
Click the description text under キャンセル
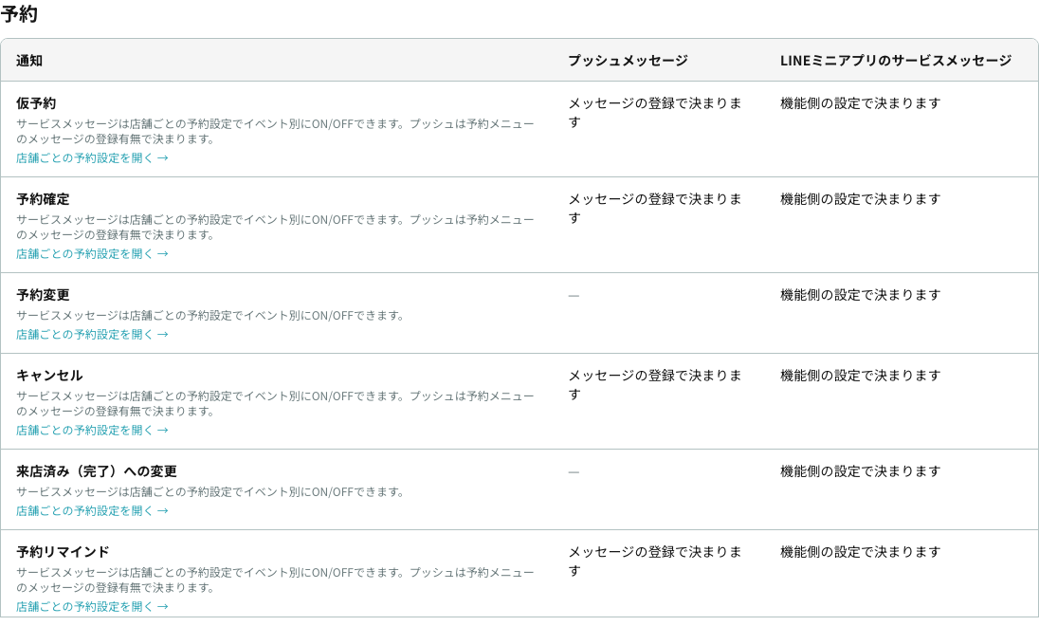click(x=275, y=403)
